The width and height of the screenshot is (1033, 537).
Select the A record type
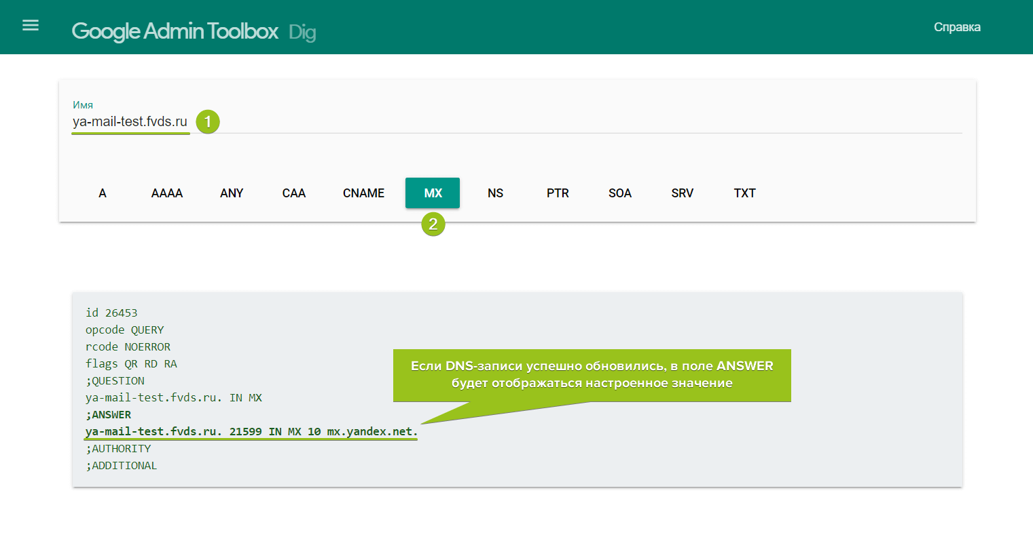tap(103, 193)
